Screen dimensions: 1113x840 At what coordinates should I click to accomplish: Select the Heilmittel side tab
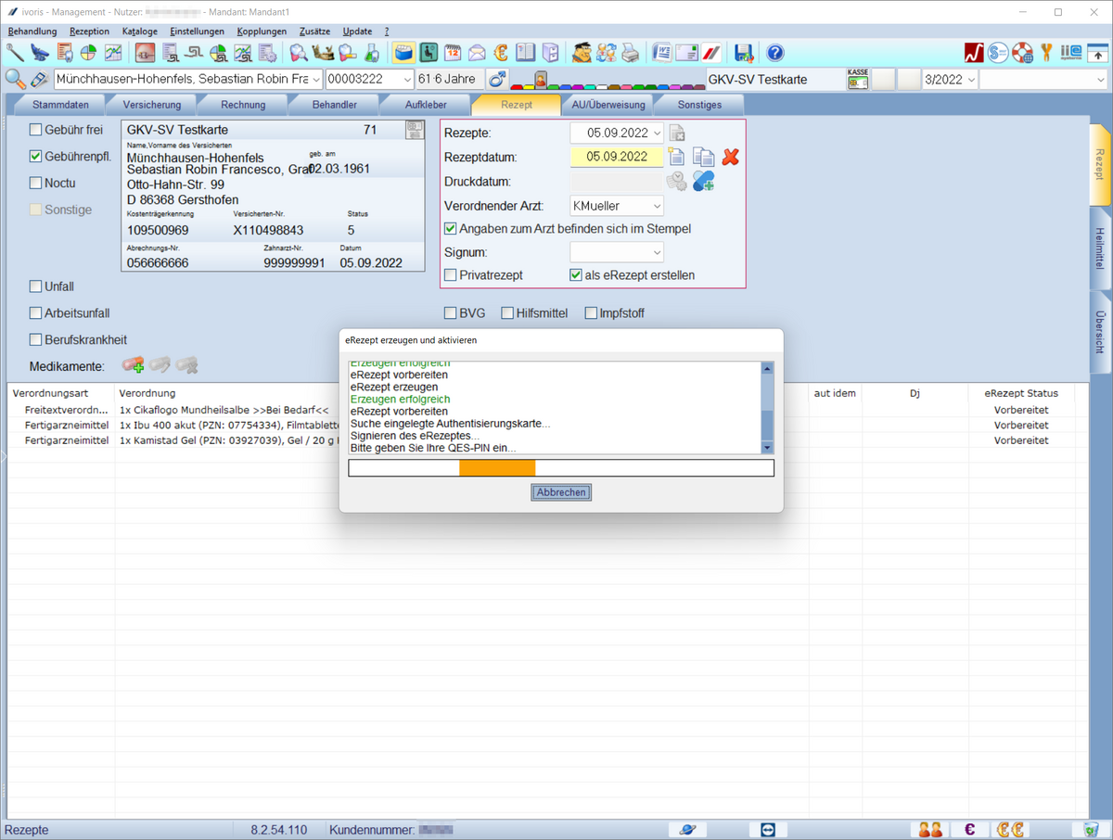(x=1100, y=249)
